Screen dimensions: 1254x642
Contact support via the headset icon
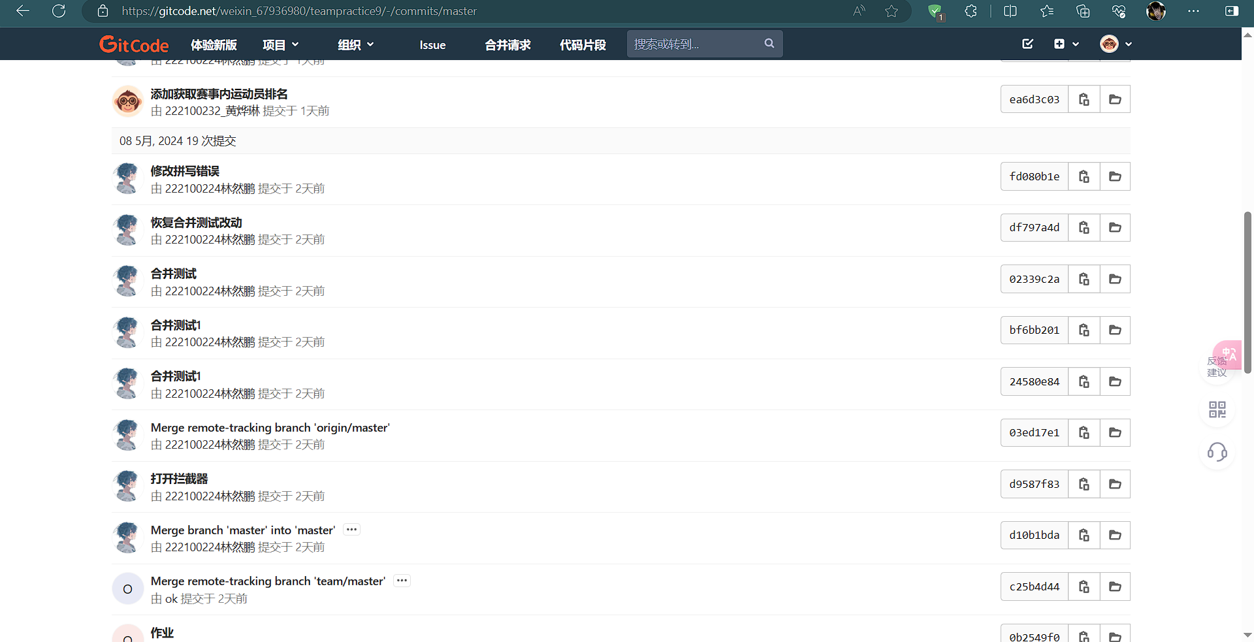(1217, 452)
